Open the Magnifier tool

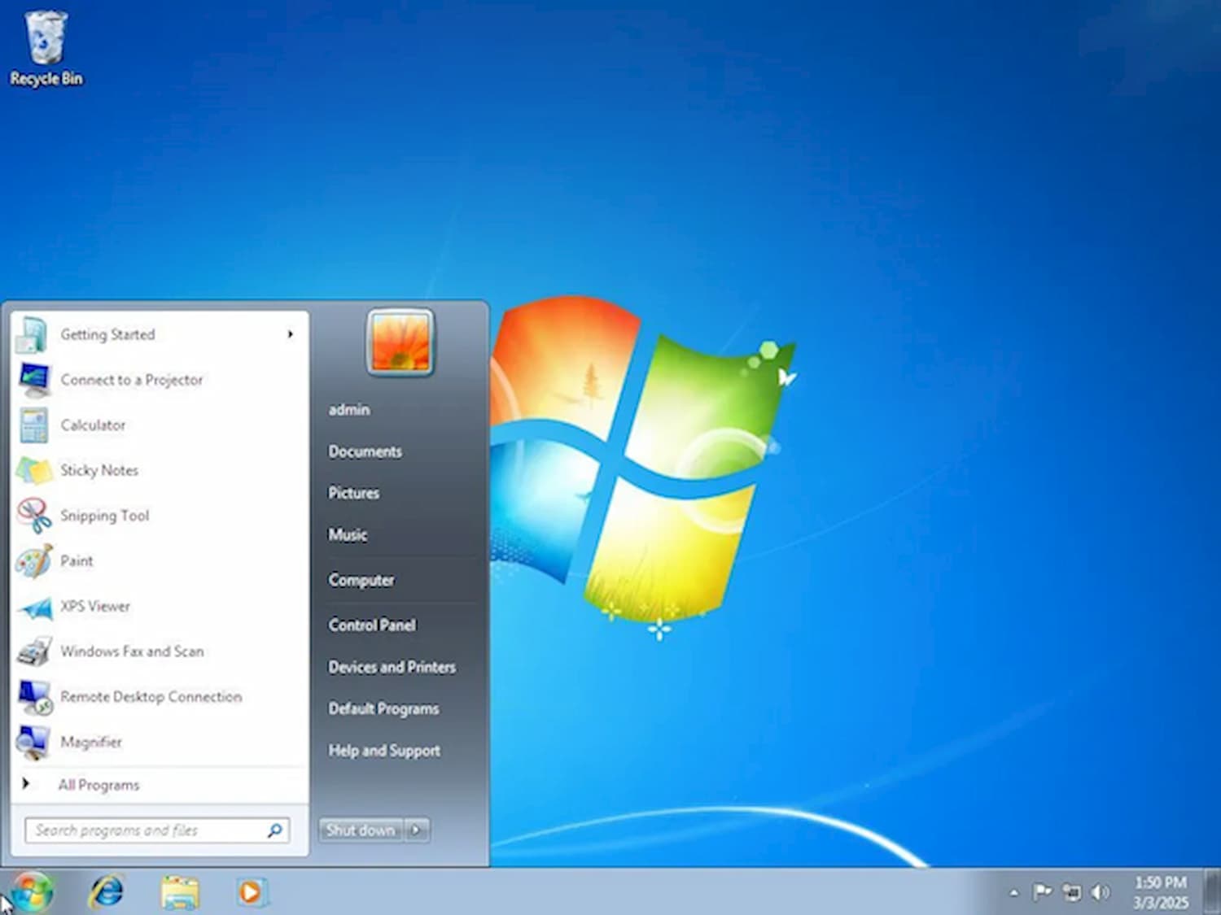pos(90,742)
